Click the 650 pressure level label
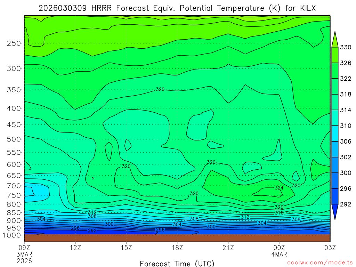This screenshot has width=356, height=267. point(14,176)
